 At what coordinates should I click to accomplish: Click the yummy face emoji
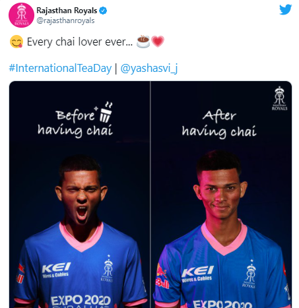coord(17,42)
